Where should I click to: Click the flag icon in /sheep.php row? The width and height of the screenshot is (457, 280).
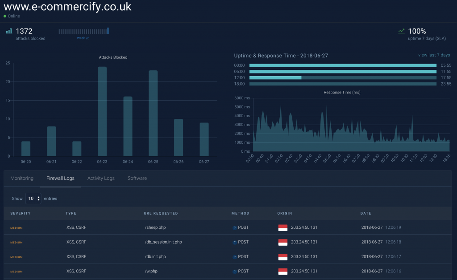coord(283,227)
